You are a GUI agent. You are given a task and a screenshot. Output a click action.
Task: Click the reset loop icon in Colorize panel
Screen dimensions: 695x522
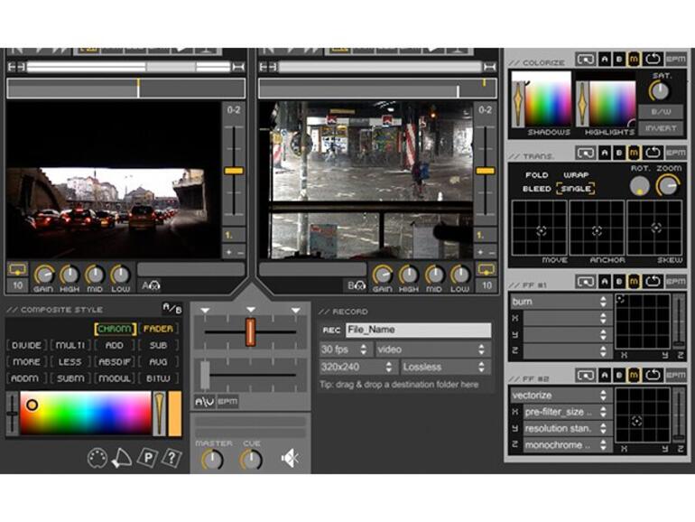[653, 60]
